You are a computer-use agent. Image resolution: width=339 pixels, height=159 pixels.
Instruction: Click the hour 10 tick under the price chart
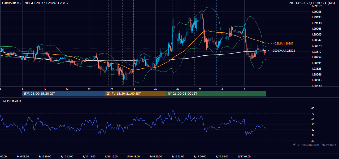coord(45,89)
